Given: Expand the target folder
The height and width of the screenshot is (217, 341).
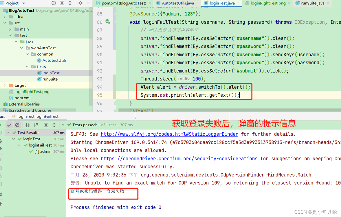Looking at the screenshot, I should pos(5,85).
